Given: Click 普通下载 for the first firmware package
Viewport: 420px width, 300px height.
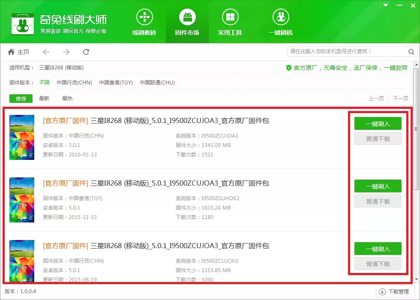Looking at the screenshot, I should tap(378, 138).
